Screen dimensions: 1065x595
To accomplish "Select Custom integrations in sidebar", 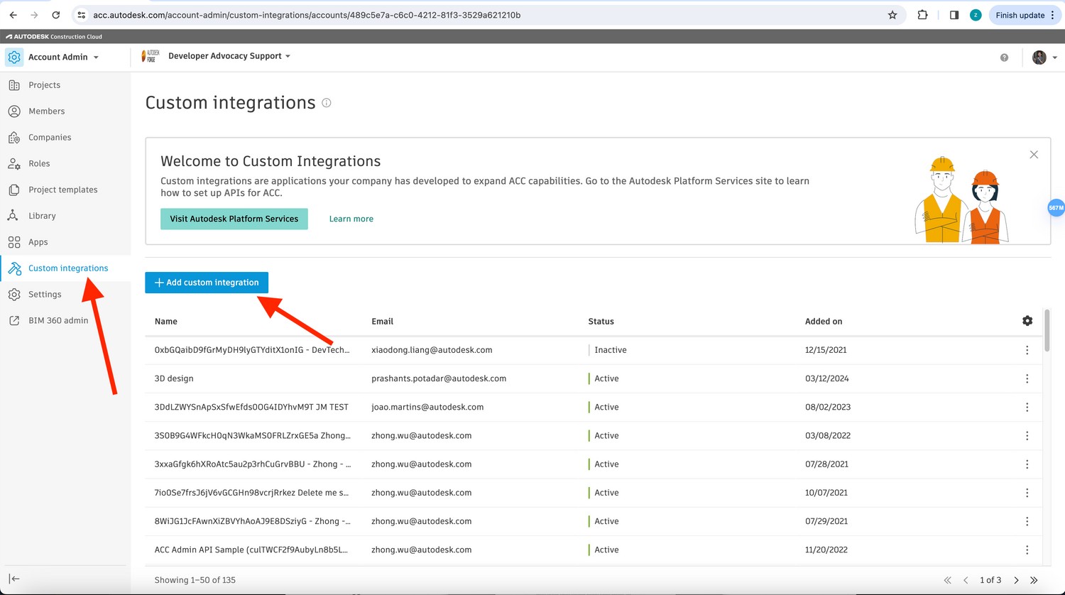I will click(68, 268).
